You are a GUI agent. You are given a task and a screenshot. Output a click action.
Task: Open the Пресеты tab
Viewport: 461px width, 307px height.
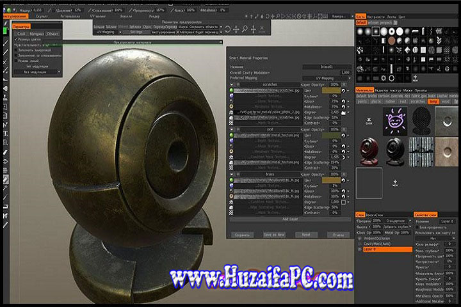421,90
